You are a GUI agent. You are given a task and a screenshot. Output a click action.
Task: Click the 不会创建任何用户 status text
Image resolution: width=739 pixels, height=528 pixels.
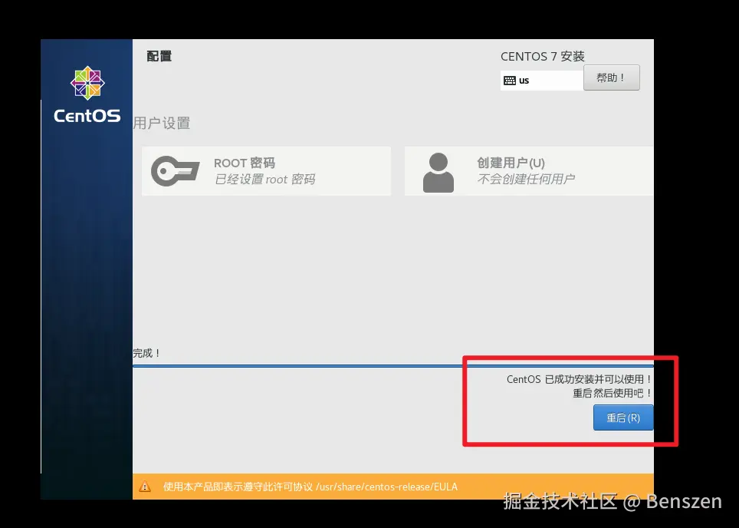point(526,179)
